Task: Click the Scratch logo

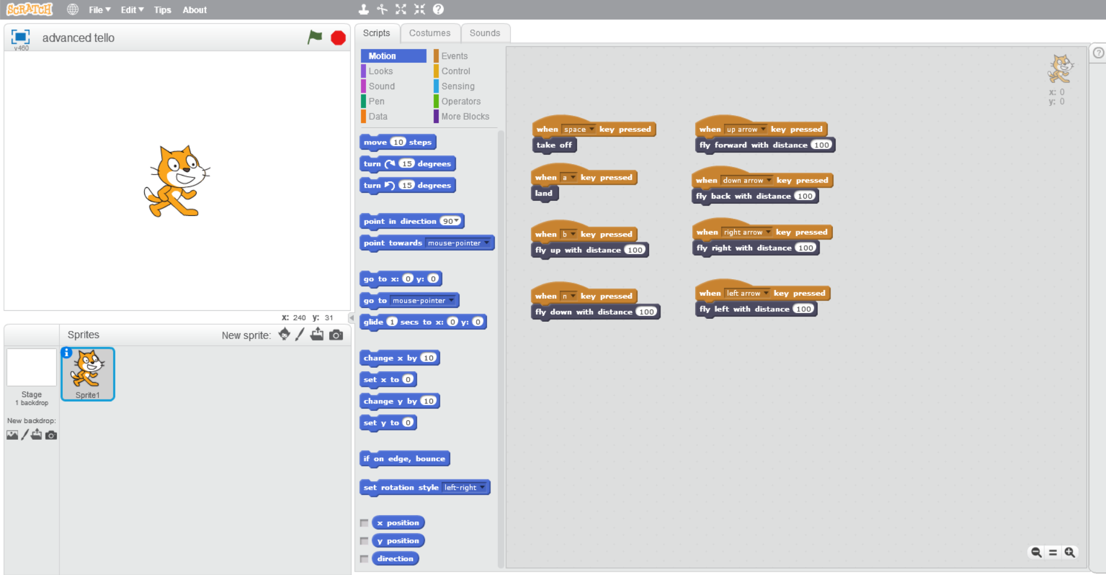Action: click(x=29, y=9)
